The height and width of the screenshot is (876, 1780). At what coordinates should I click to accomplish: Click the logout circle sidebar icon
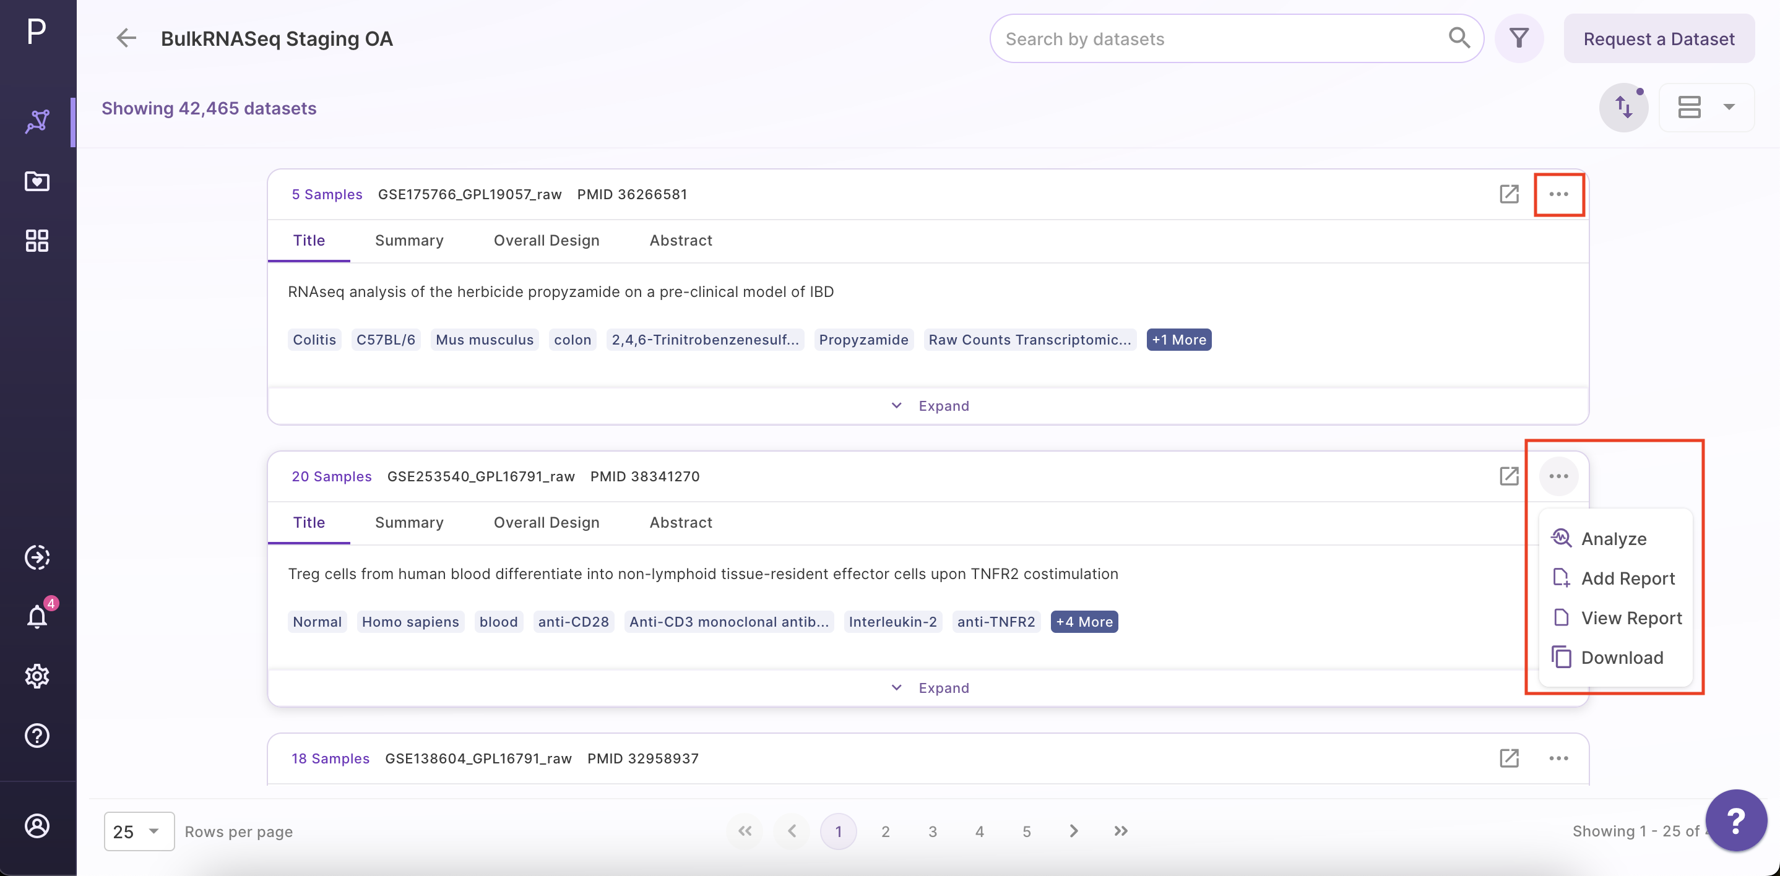(37, 557)
